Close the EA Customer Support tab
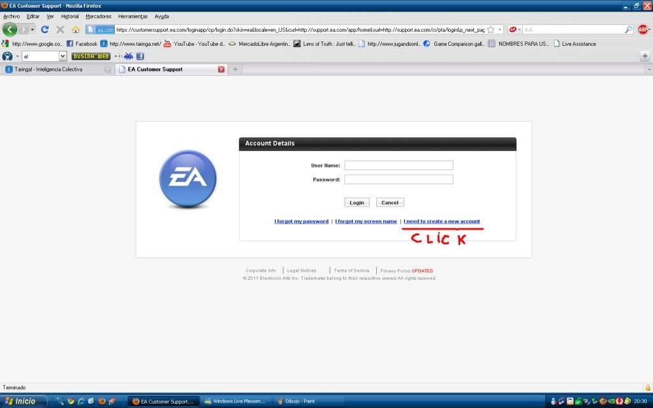Image resolution: width=653 pixels, height=408 pixels. coord(221,69)
